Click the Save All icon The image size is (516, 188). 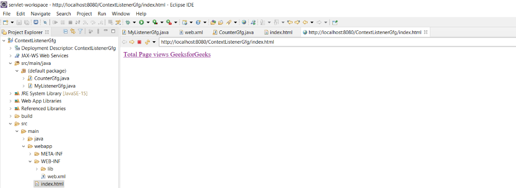27,22
